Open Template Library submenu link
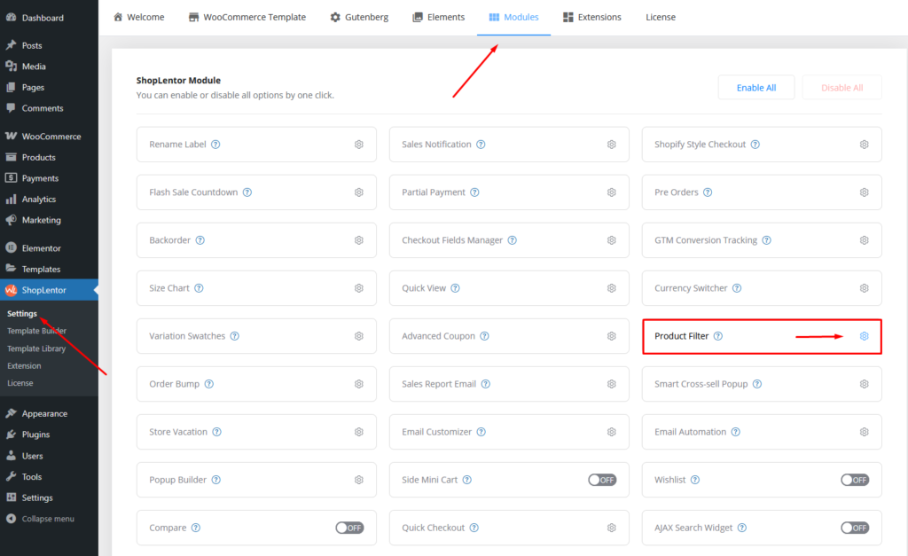The height and width of the screenshot is (556, 908). click(36, 348)
